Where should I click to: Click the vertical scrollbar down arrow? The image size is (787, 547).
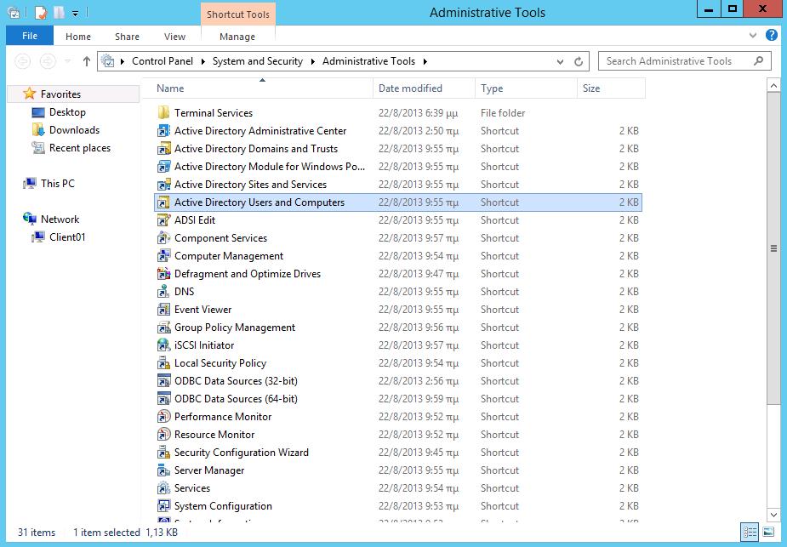[773, 515]
